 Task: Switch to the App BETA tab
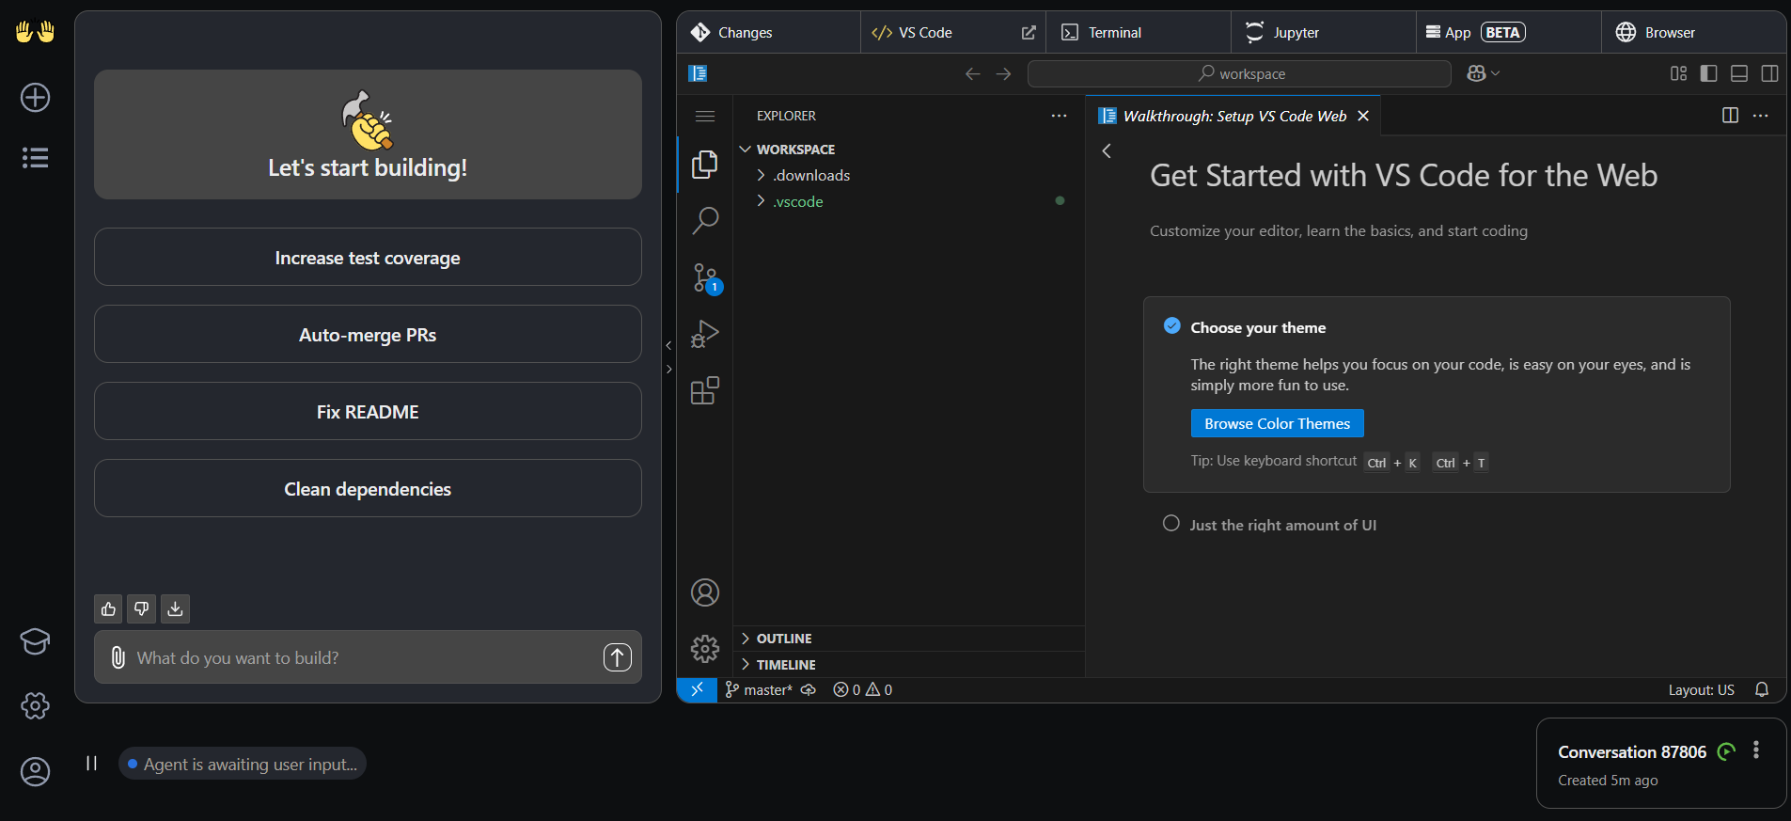tap(1509, 33)
